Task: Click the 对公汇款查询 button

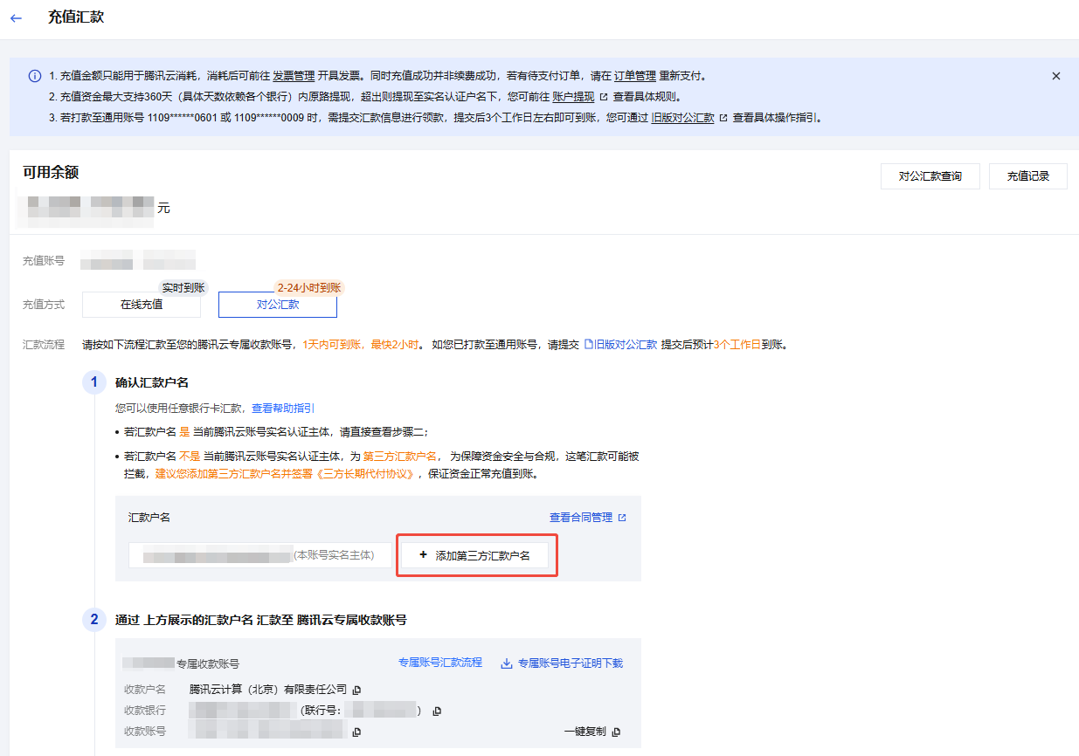Action: (x=930, y=176)
